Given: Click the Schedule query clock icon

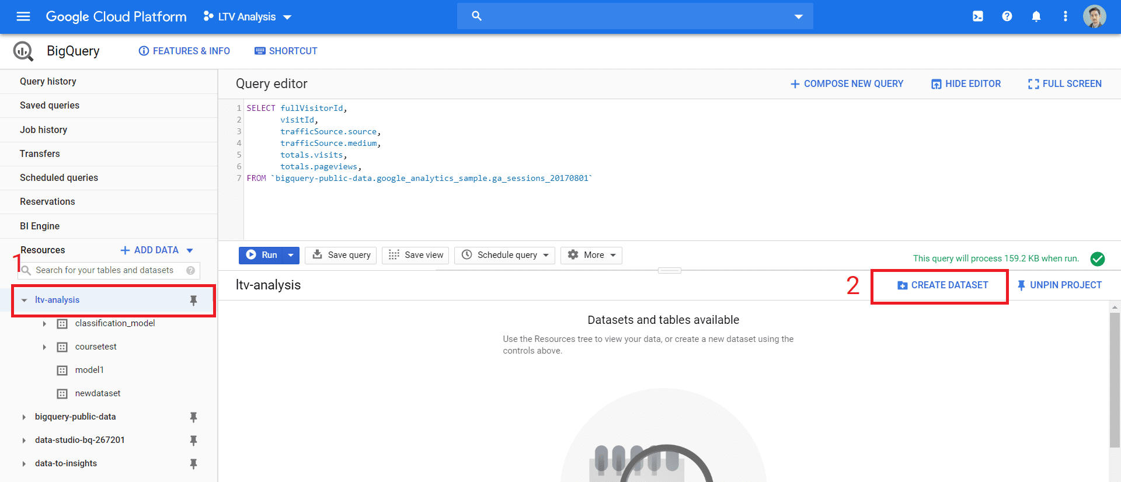Looking at the screenshot, I should pos(467,255).
